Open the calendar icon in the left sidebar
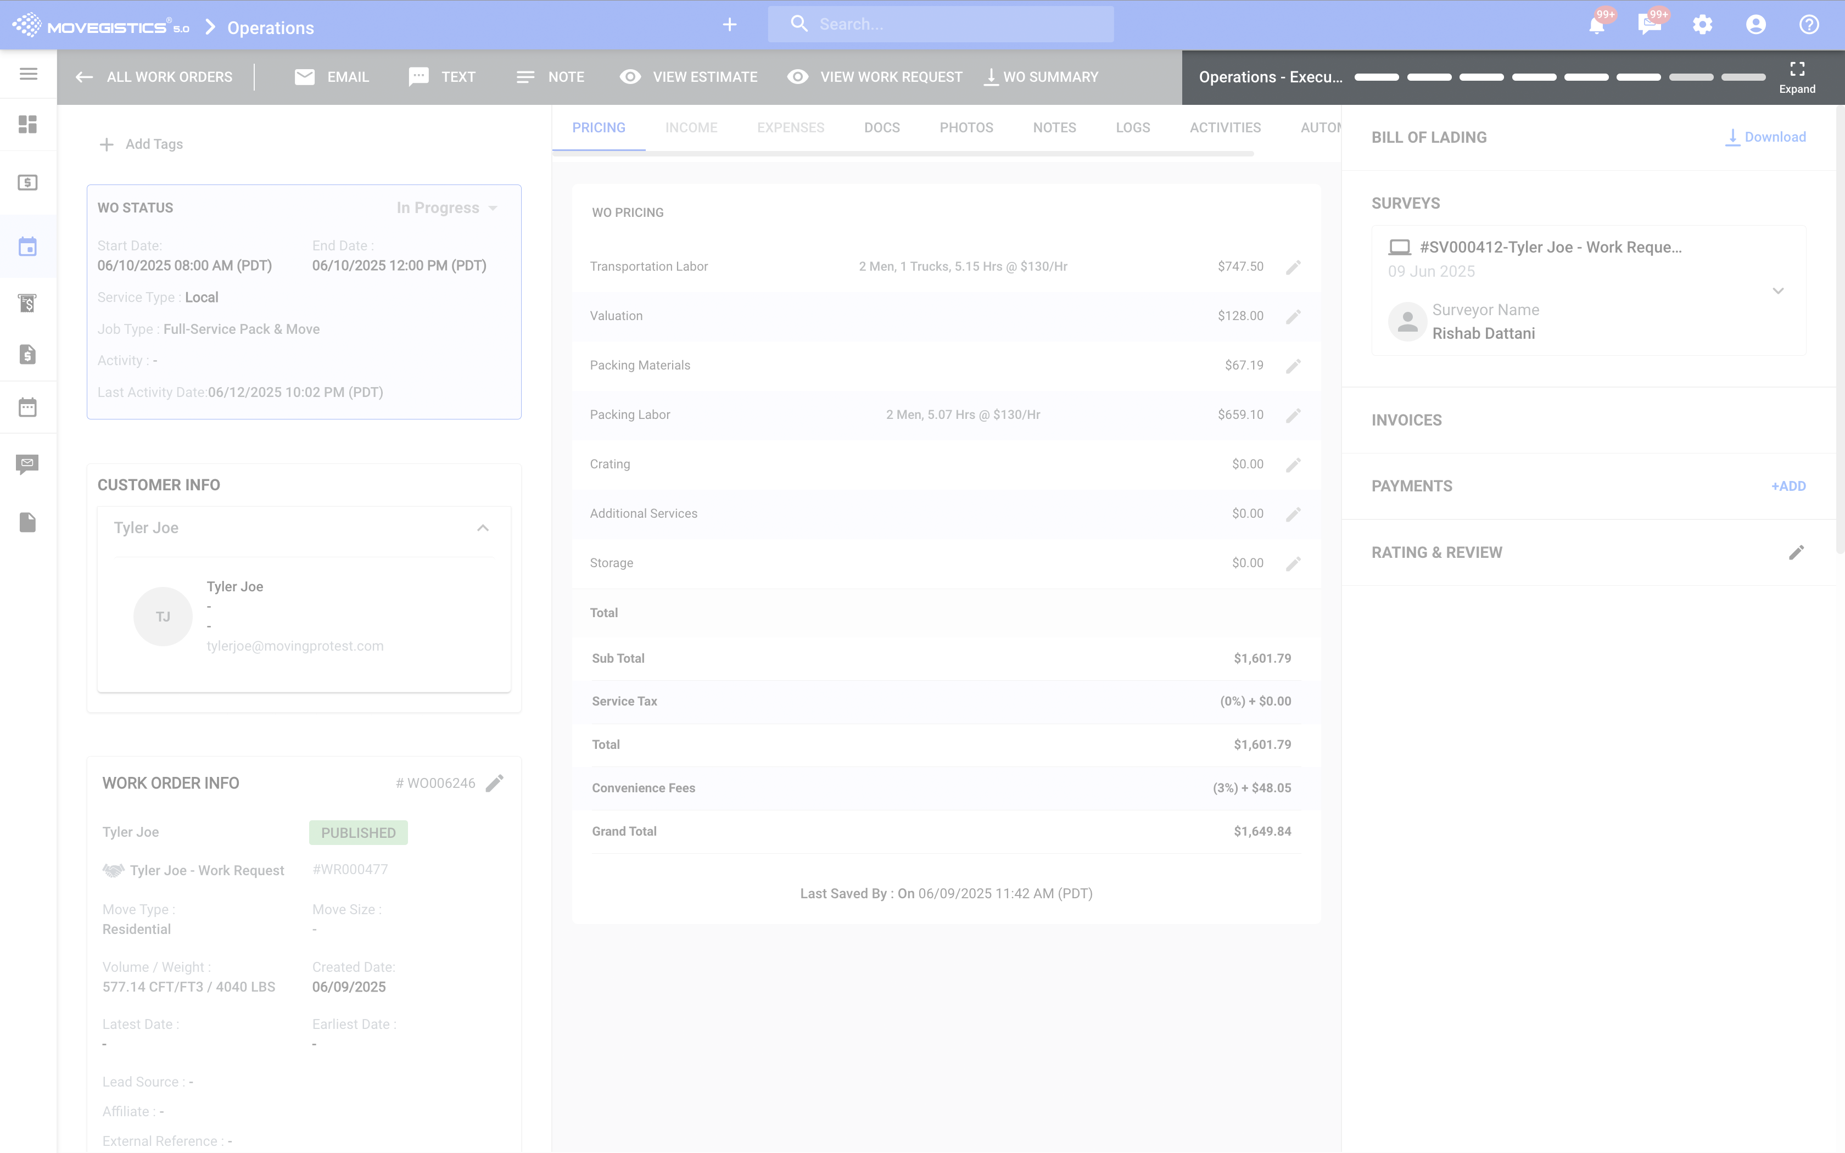The image size is (1845, 1153). pos(28,407)
